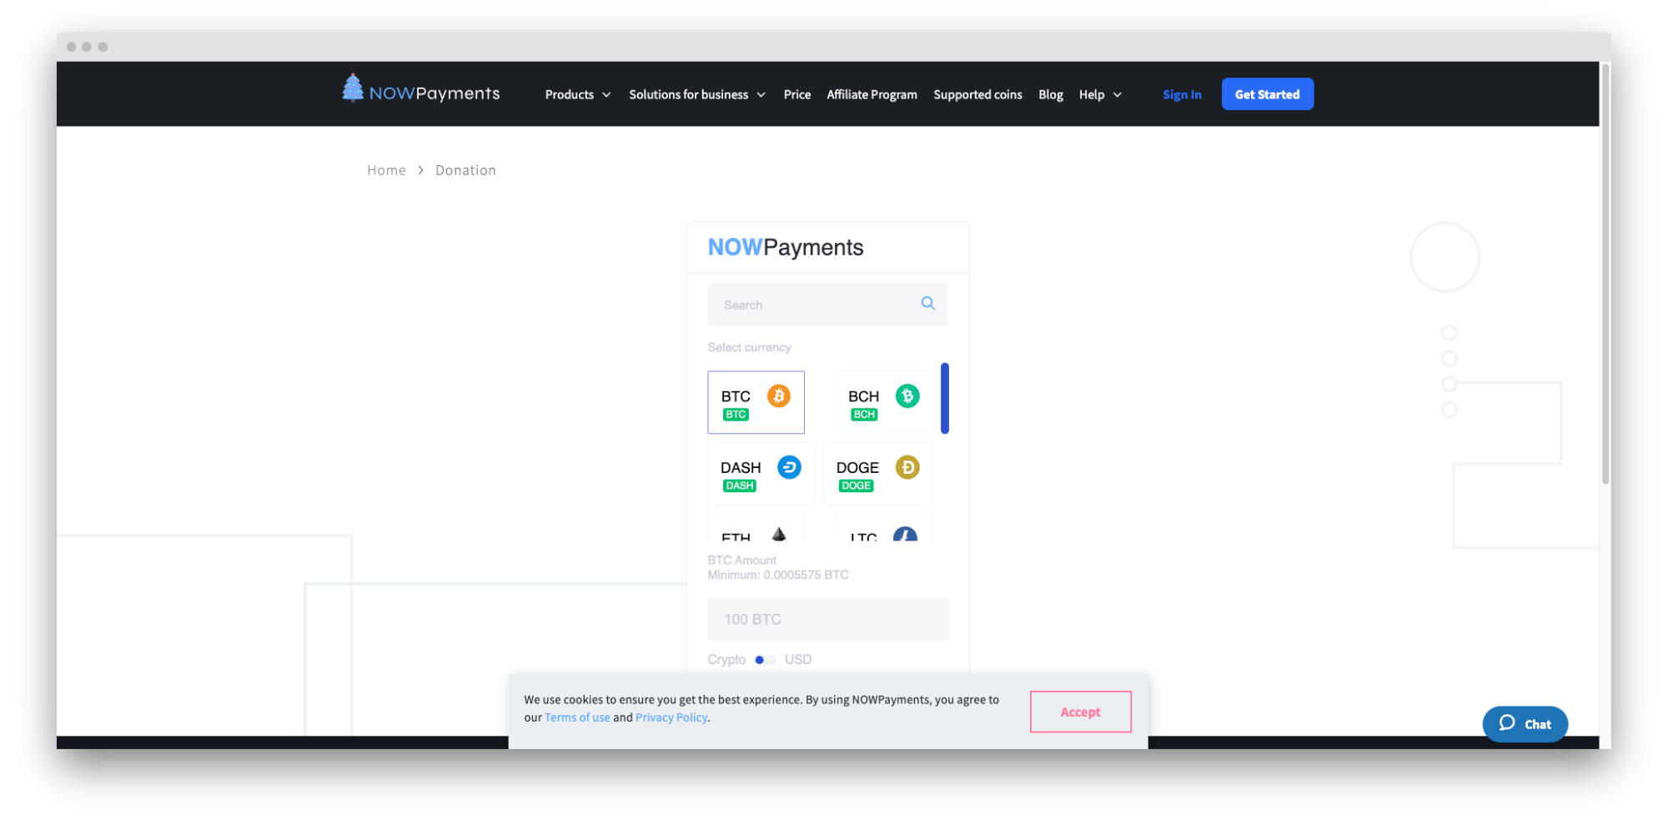
Task: Open the Terms of use link
Action: [x=577, y=717]
